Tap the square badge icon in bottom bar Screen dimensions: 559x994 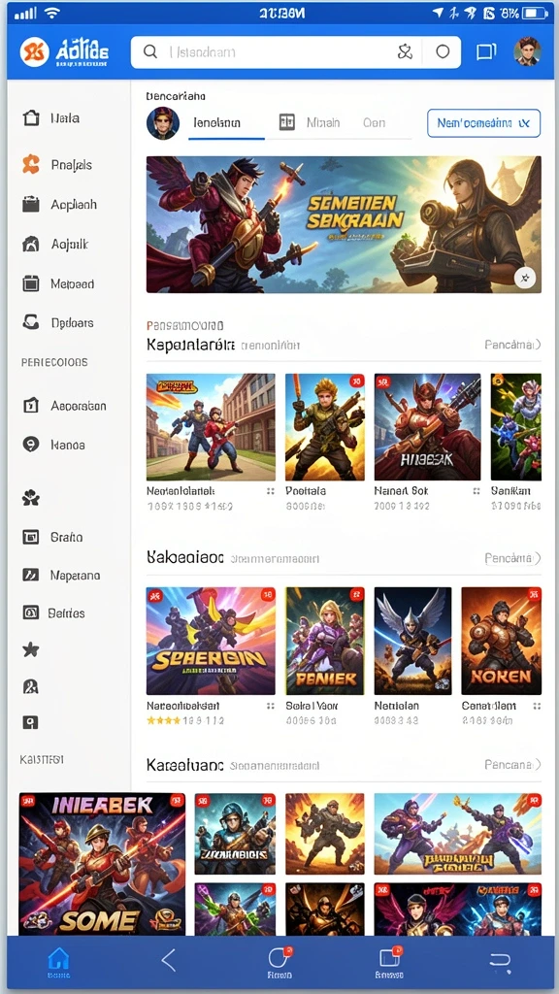click(x=390, y=956)
